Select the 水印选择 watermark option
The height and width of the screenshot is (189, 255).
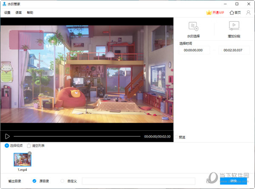(193, 30)
